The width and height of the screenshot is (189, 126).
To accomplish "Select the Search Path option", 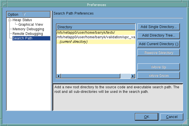I will point(22,38).
